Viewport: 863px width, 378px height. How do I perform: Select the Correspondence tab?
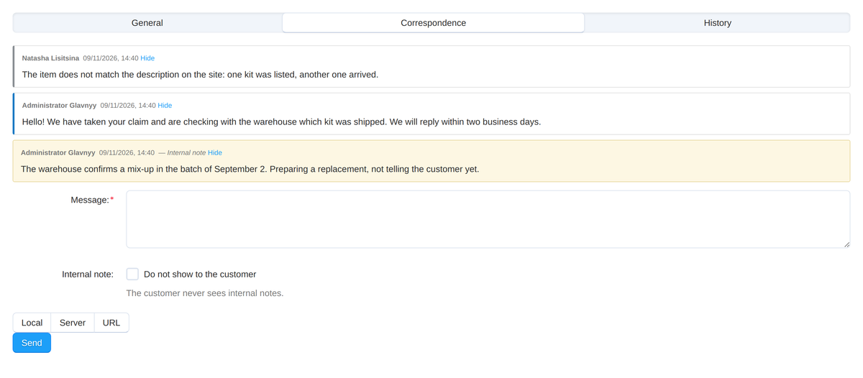coord(433,23)
